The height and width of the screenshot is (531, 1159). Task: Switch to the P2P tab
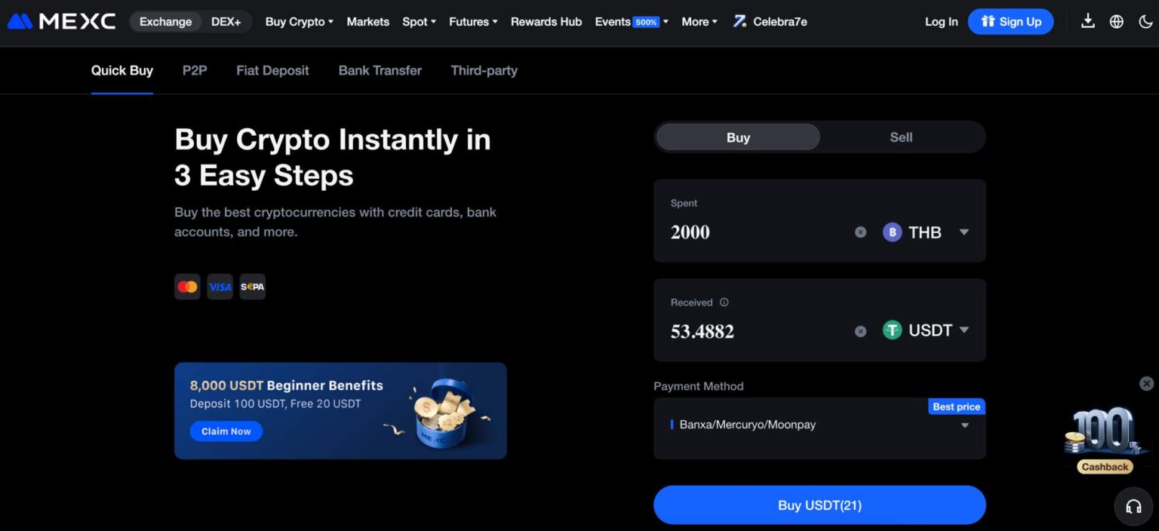(195, 70)
